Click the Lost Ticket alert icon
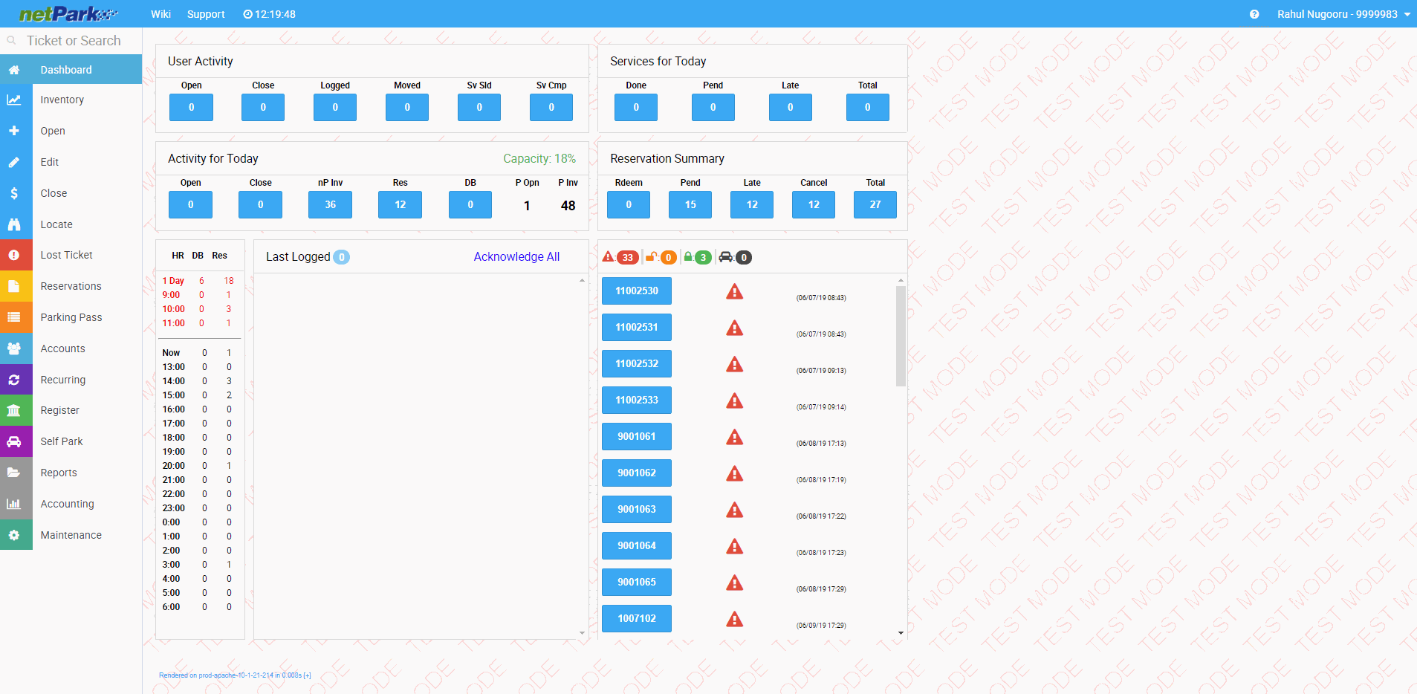This screenshot has width=1417, height=694. point(14,255)
